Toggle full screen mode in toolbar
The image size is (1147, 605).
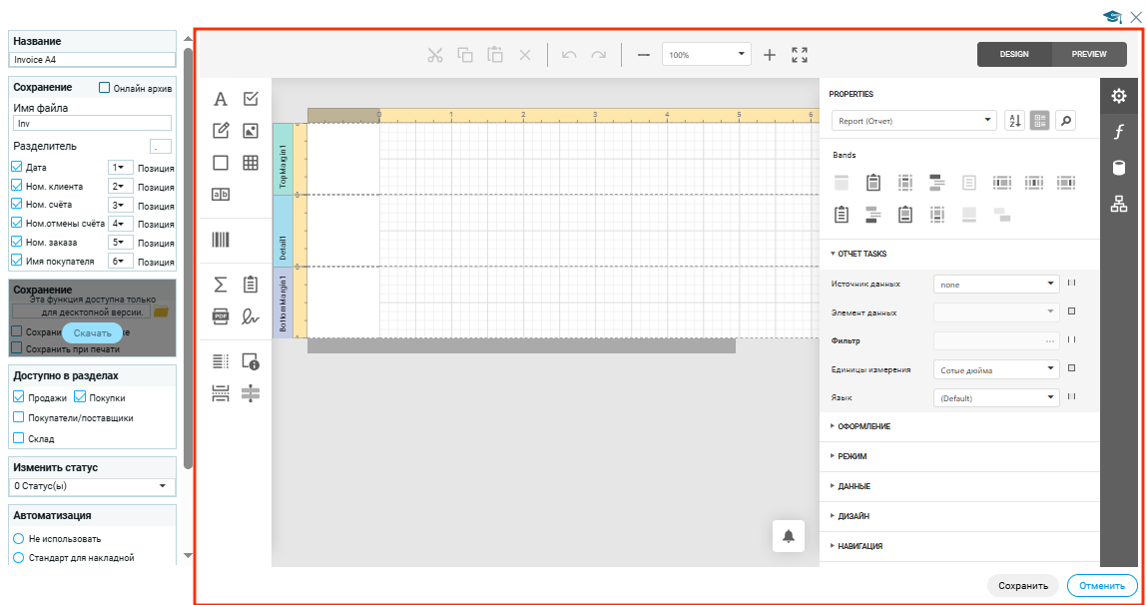coord(800,55)
